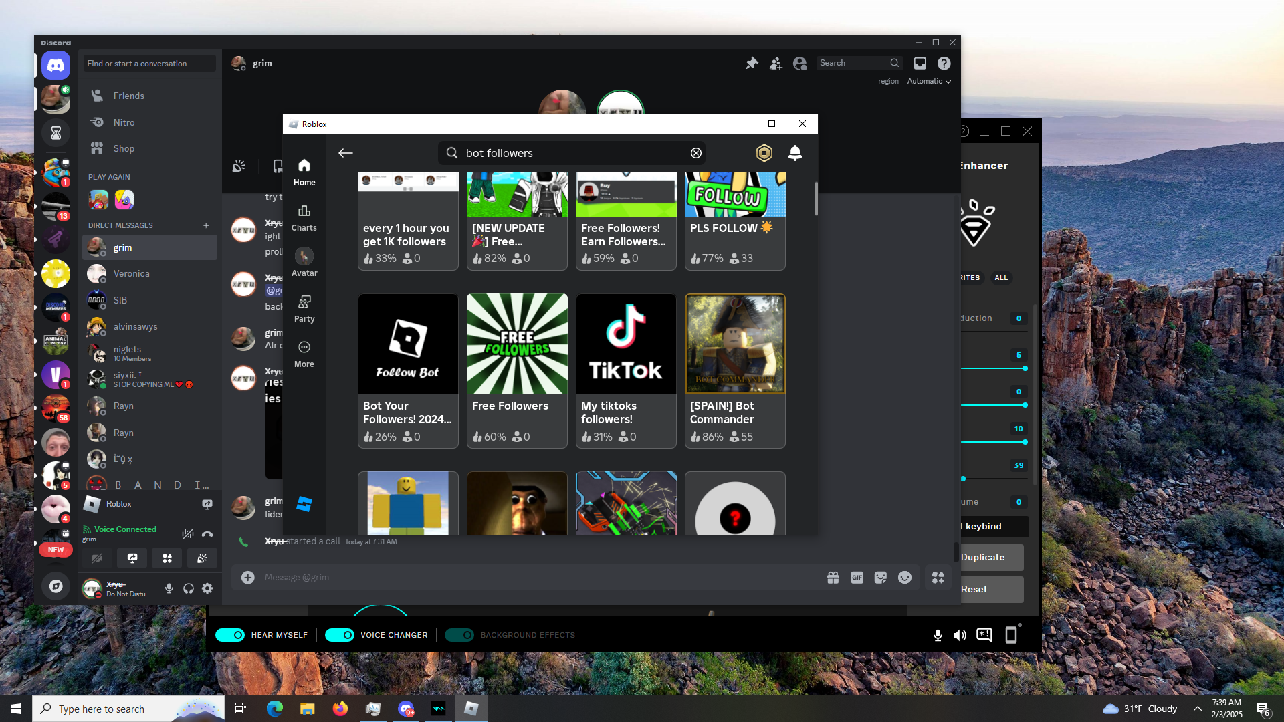Open Discord user settings gear
Screen dimensions: 1284x722
[207, 588]
